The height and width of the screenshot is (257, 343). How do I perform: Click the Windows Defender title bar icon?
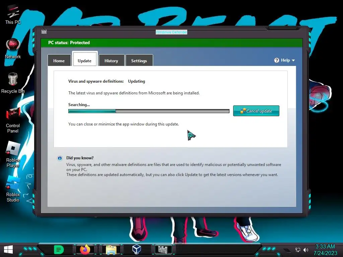44,32
